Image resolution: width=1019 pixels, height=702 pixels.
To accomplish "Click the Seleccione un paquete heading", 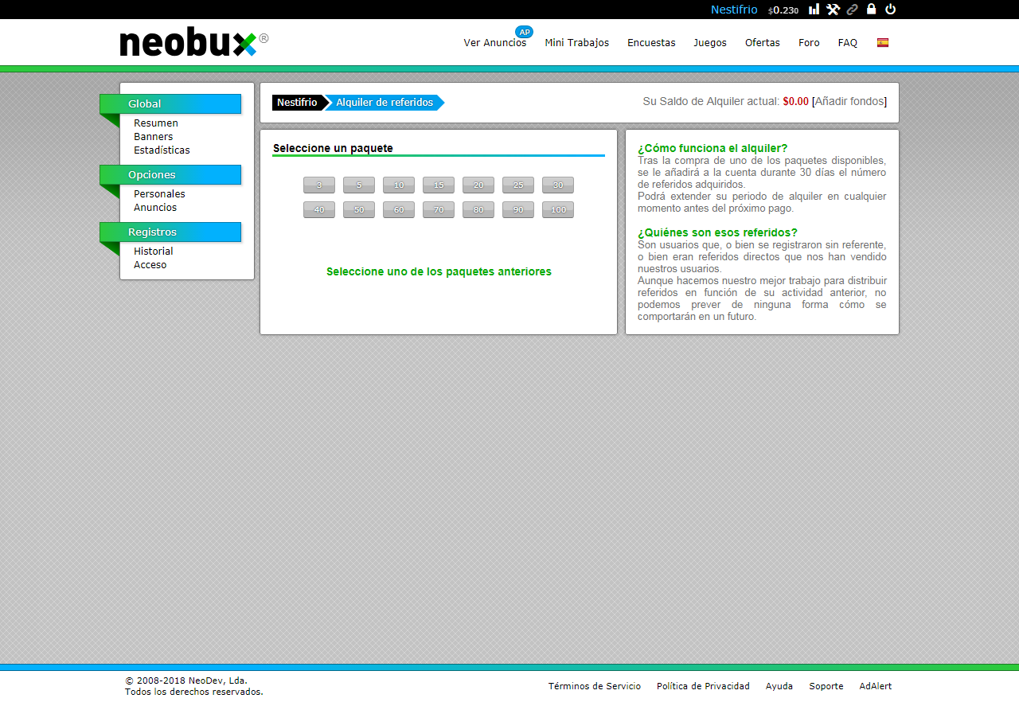I will pos(333,148).
